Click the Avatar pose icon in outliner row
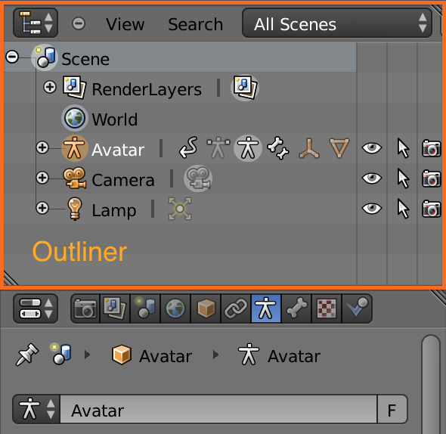The image size is (446, 434). click(218, 148)
